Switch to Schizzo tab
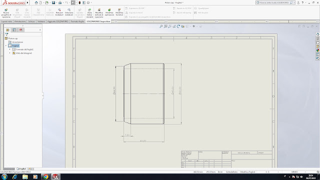The width and height of the screenshot is (320, 180). tap(31, 21)
